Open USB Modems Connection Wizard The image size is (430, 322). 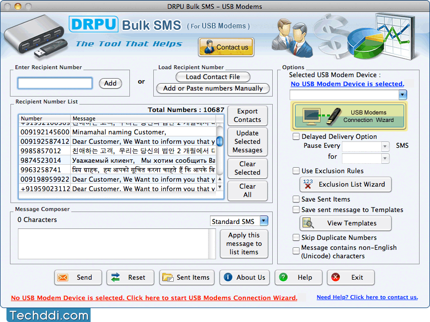pos(349,116)
